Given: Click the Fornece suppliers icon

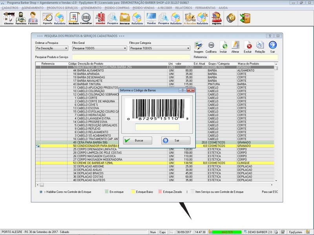Looking at the screenshot, I should [33, 18].
